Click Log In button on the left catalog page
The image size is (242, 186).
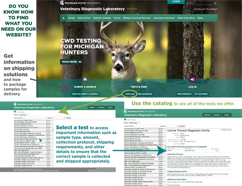coord(110,107)
